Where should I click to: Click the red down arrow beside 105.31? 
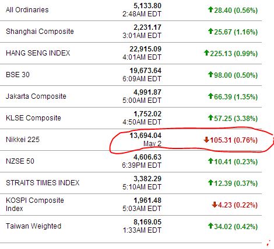[x=206, y=140]
